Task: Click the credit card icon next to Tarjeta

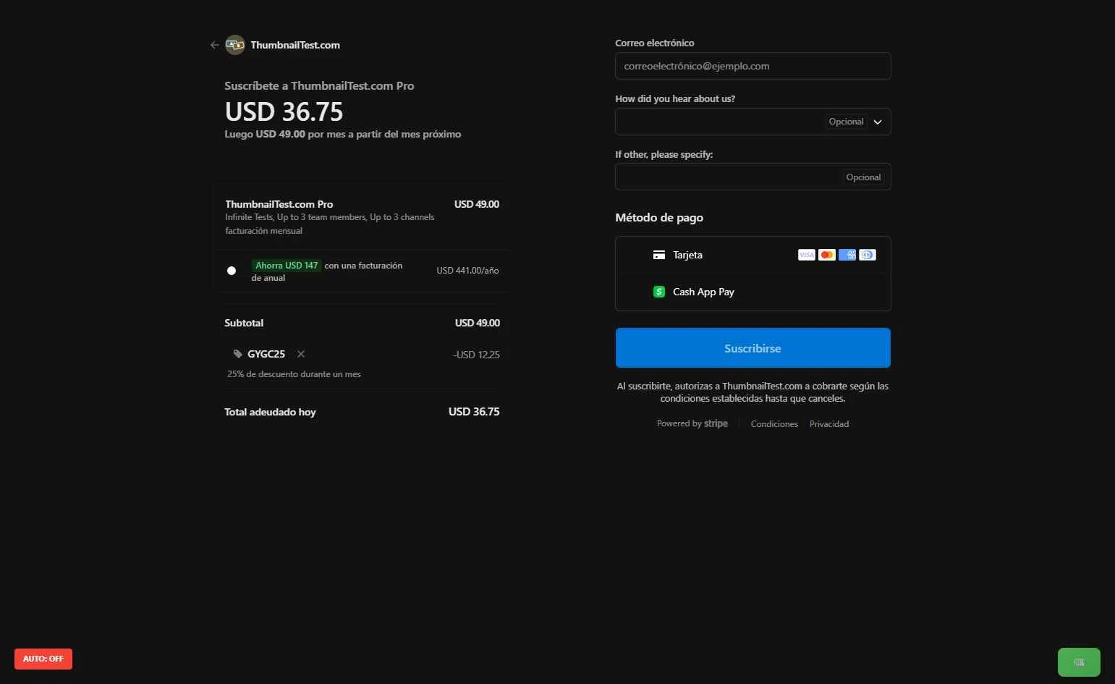Action: click(x=659, y=255)
